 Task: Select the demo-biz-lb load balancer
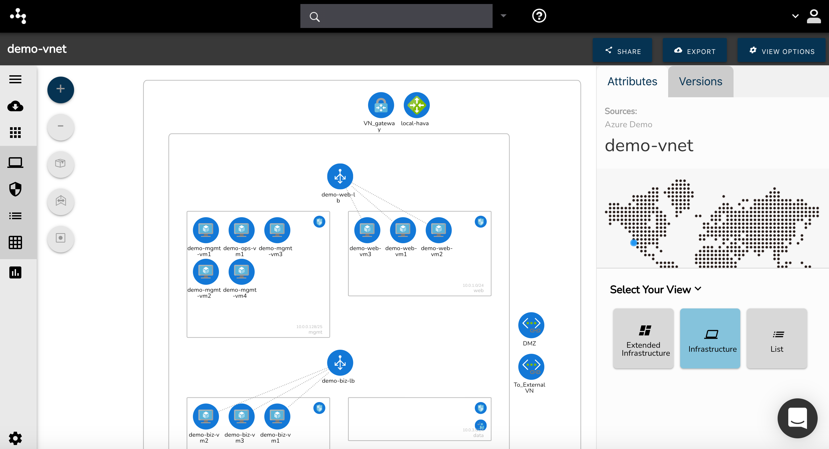(340, 363)
